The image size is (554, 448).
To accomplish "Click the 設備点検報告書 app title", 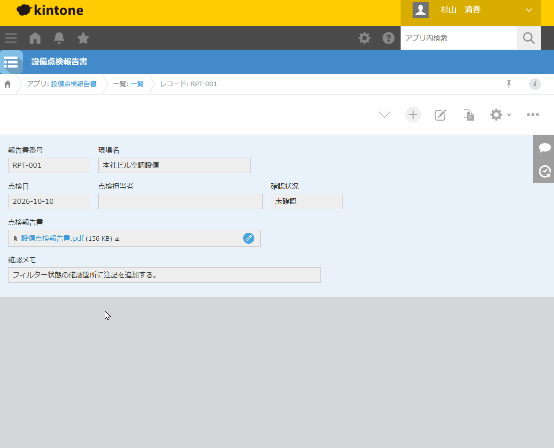I will [59, 62].
